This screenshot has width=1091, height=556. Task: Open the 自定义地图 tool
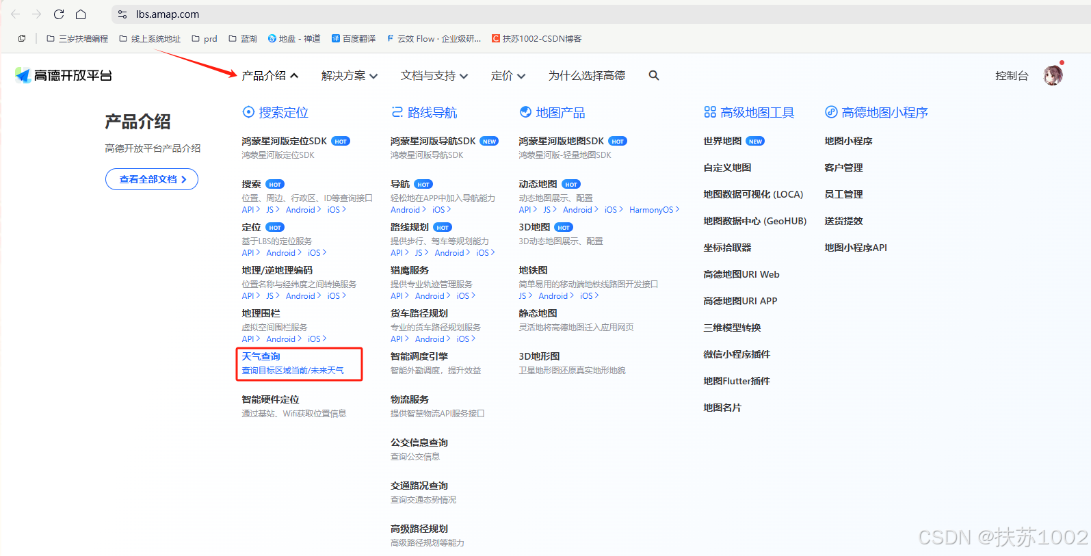727,168
